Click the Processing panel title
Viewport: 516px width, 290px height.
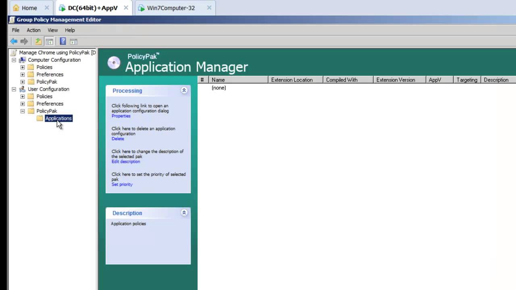pos(127,91)
